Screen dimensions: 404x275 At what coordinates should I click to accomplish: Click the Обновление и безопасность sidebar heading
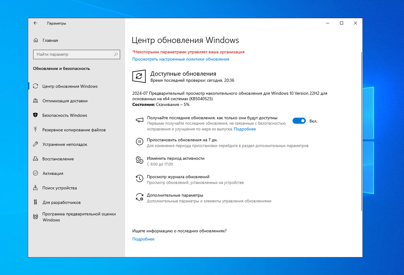pyautogui.click(x=61, y=69)
